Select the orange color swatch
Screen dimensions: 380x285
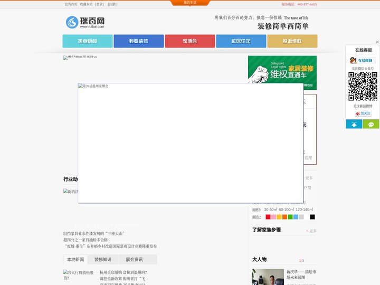tap(284, 217)
